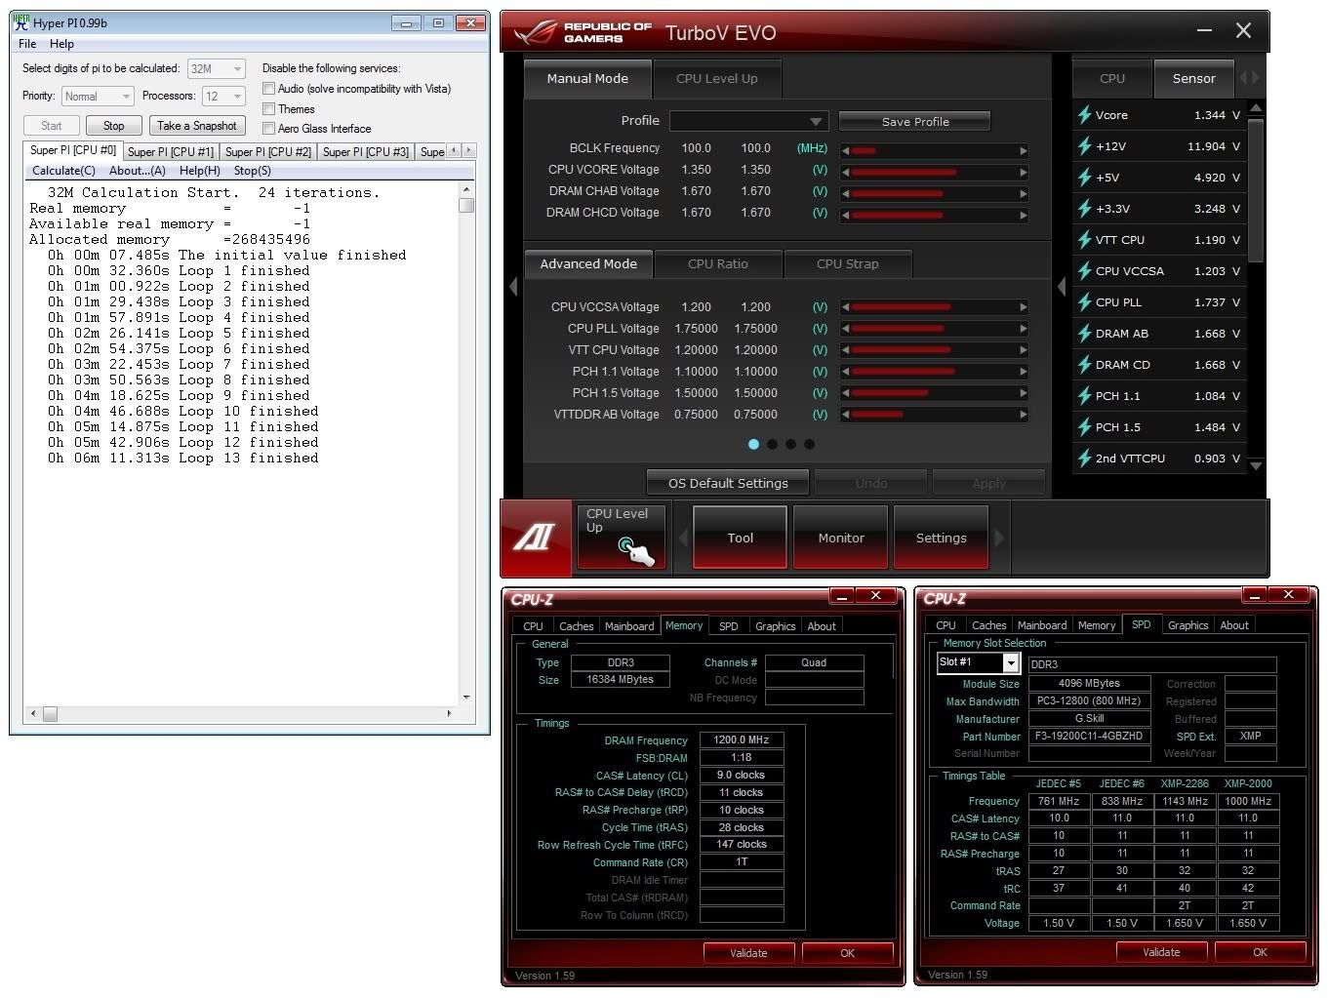Toggle the Themes checkbox
1328x998 pixels.
pos(268,109)
